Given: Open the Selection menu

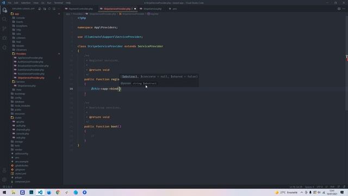Looking at the screenshot, I should 26,3.
